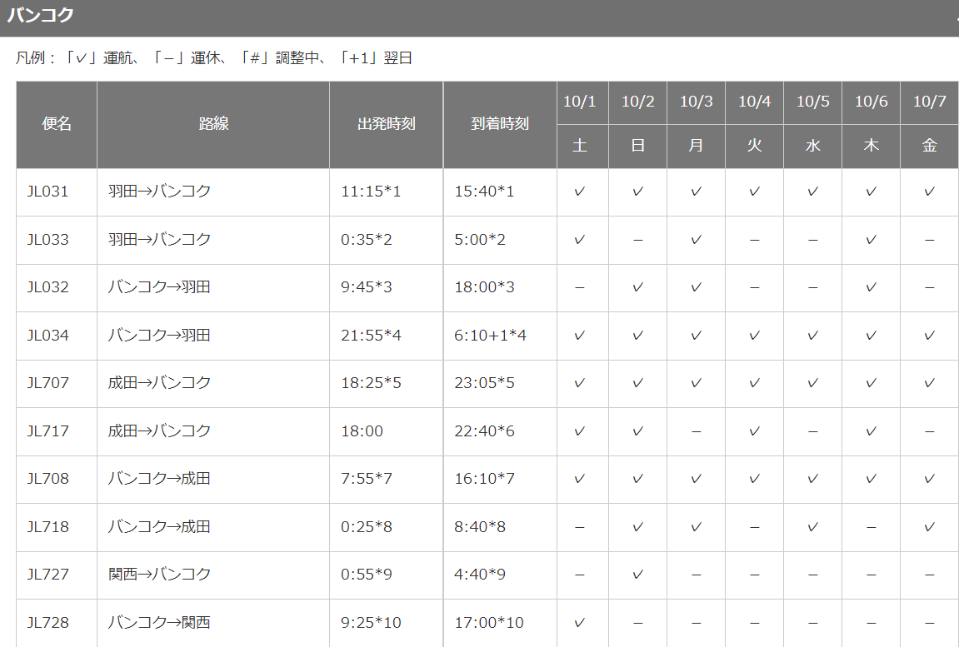Click the 金 weekday header
This screenshot has width=959, height=647.
point(930,146)
